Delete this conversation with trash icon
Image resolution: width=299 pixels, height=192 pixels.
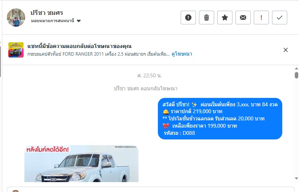207,18
